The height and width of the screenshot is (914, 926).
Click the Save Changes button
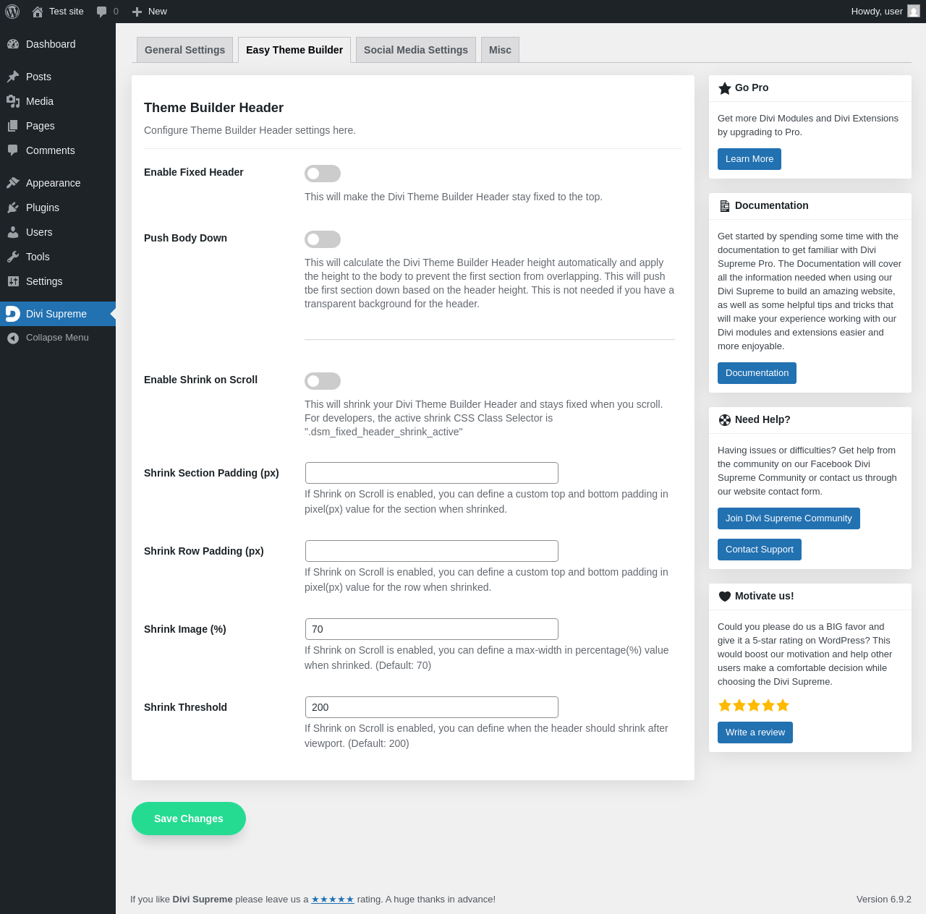(189, 819)
